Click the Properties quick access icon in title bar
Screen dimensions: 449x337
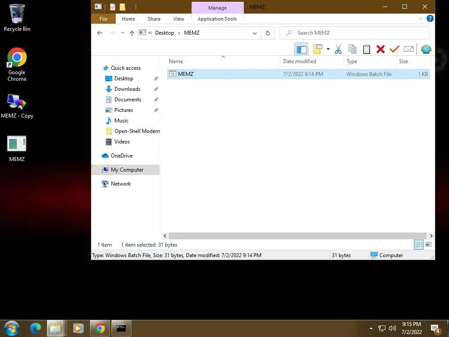click(x=113, y=7)
